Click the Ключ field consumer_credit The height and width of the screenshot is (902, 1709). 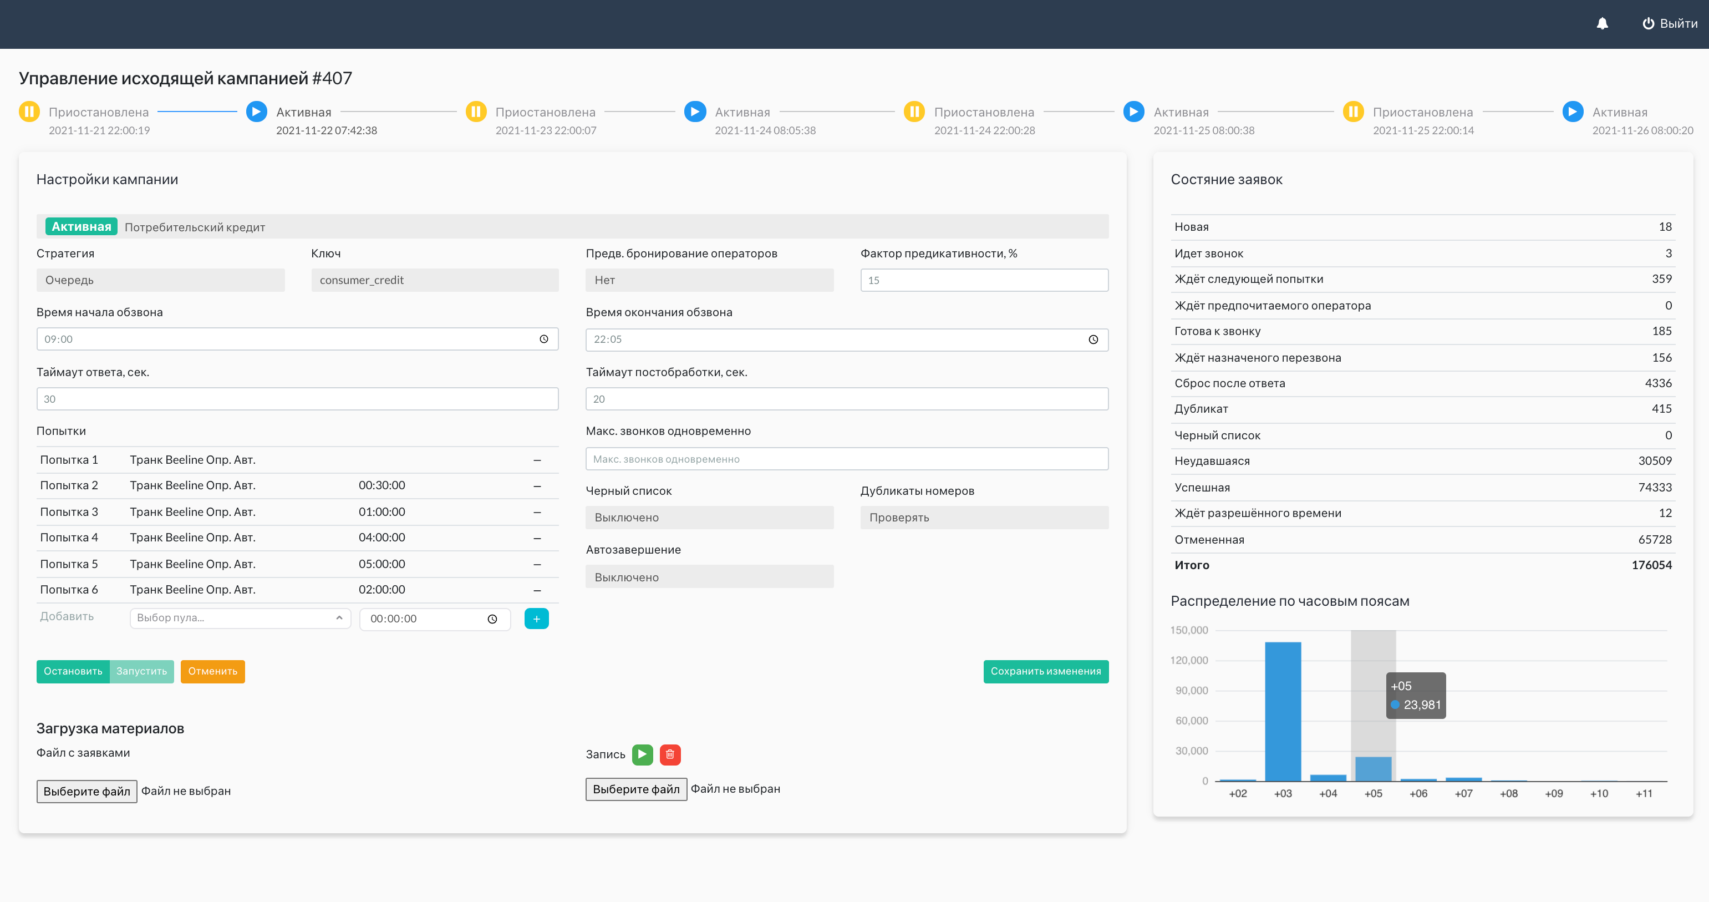435,280
